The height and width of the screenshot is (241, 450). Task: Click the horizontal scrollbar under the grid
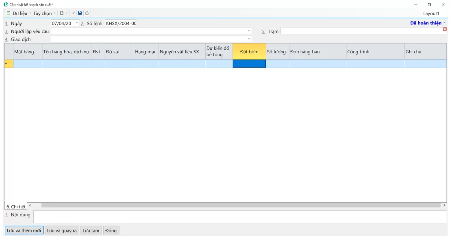click(x=240, y=205)
